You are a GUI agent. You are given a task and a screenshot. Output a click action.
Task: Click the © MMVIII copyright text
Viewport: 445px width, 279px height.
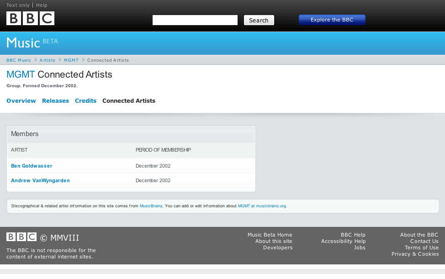[x=59, y=237]
